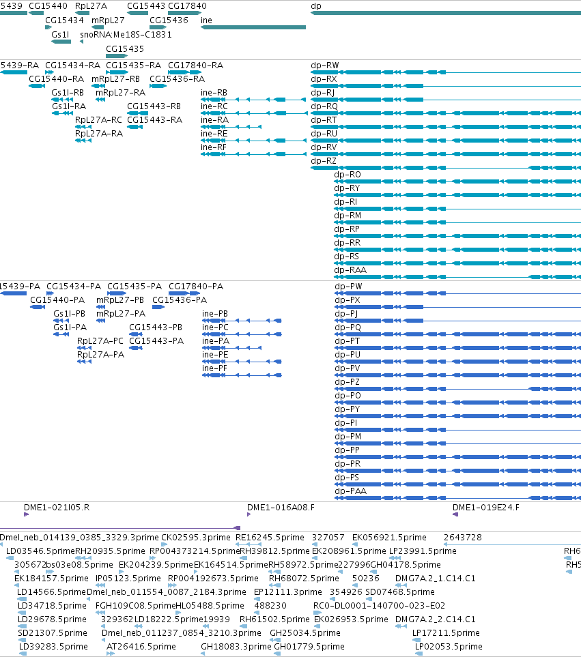
Task: Click the Gs1l-PA protein label
Action: [70, 327]
